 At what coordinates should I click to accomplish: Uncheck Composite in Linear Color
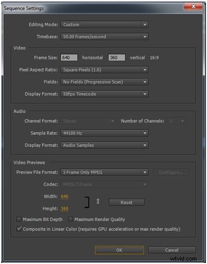click(x=19, y=229)
